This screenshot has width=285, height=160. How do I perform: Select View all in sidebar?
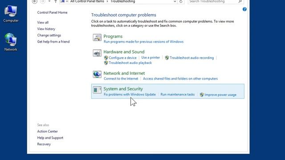click(x=43, y=23)
